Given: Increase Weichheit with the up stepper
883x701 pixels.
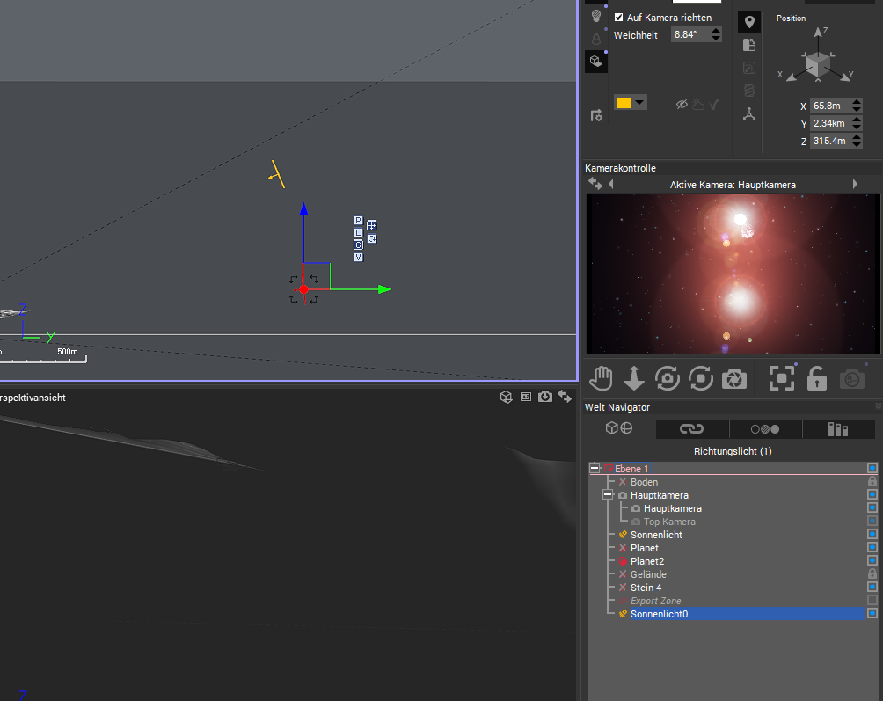Looking at the screenshot, I should click(x=716, y=31).
